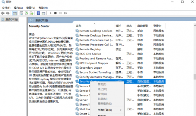Screen dimensions: 196x116
Task: Open the 操作(A) menu
Action: [18, 8]
